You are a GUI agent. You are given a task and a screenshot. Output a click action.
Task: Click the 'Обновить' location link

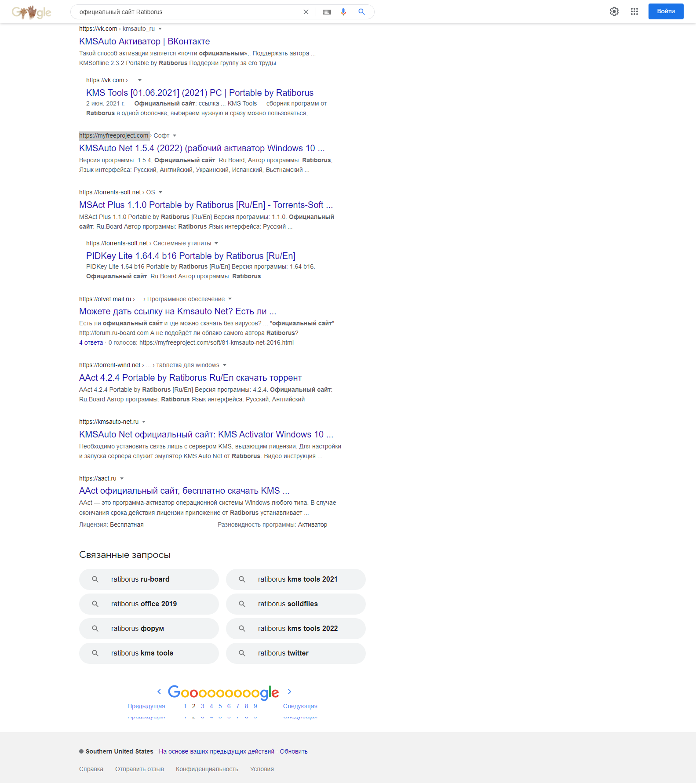[x=294, y=752]
